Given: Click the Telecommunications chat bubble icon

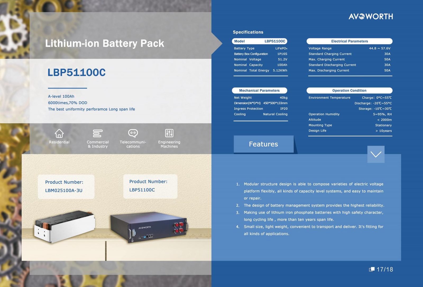Looking at the screenshot, I should pyautogui.click(x=133, y=133).
